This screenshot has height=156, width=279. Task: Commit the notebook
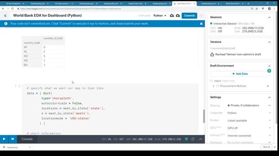click(x=189, y=16)
